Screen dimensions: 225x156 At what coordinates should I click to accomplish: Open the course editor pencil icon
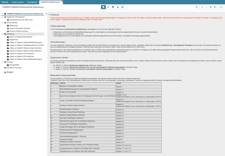[108, 7]
